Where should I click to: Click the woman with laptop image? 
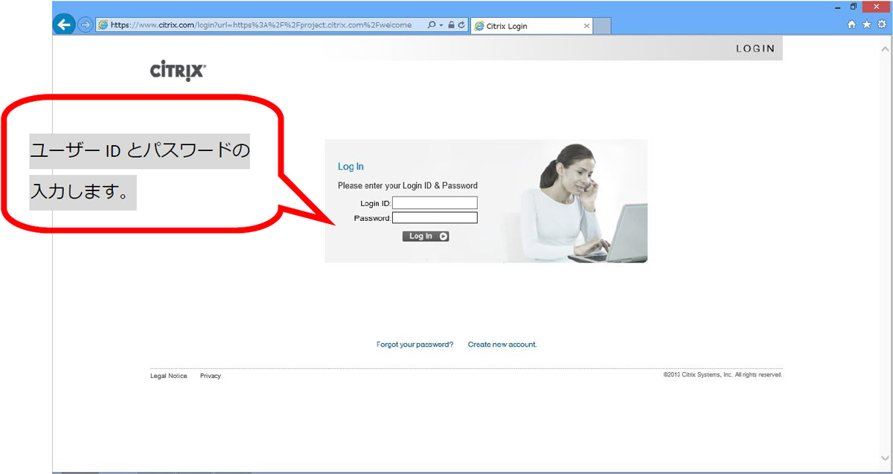[583, 201]
